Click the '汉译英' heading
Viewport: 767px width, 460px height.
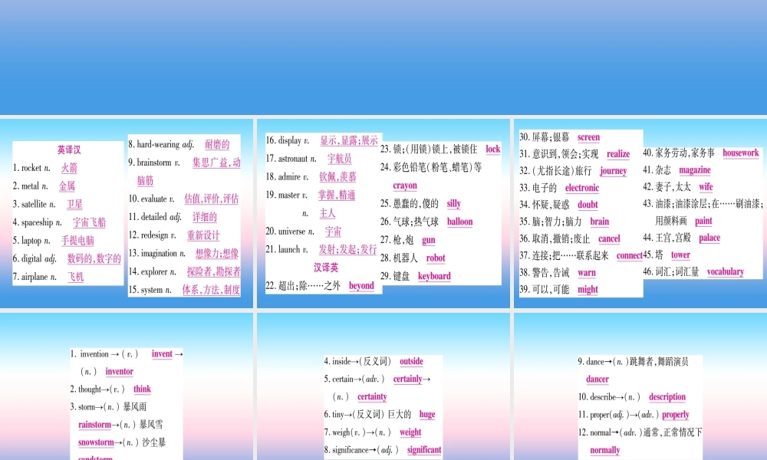tap(326, 268)
